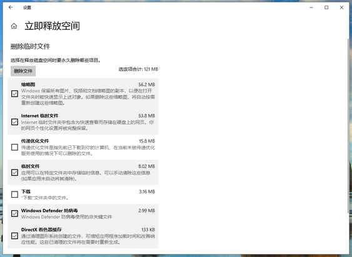Uncheck the Windows Defender 防病毒 checkbox
The image size is (352, 257).
coord(14,213)
